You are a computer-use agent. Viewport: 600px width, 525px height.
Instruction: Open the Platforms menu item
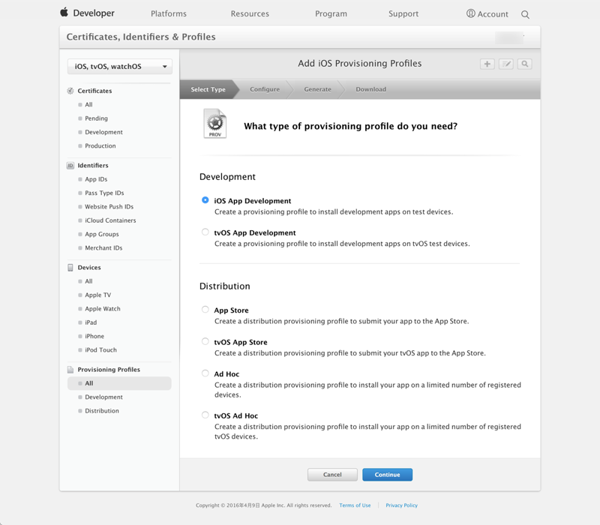(169, 13)
